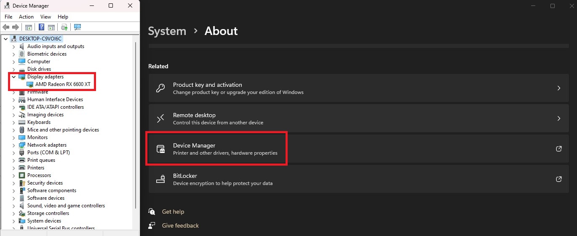Expand the Sound, video and game controllers node
The height and width of the screenshot is (236, 577).
click(13, 206)
